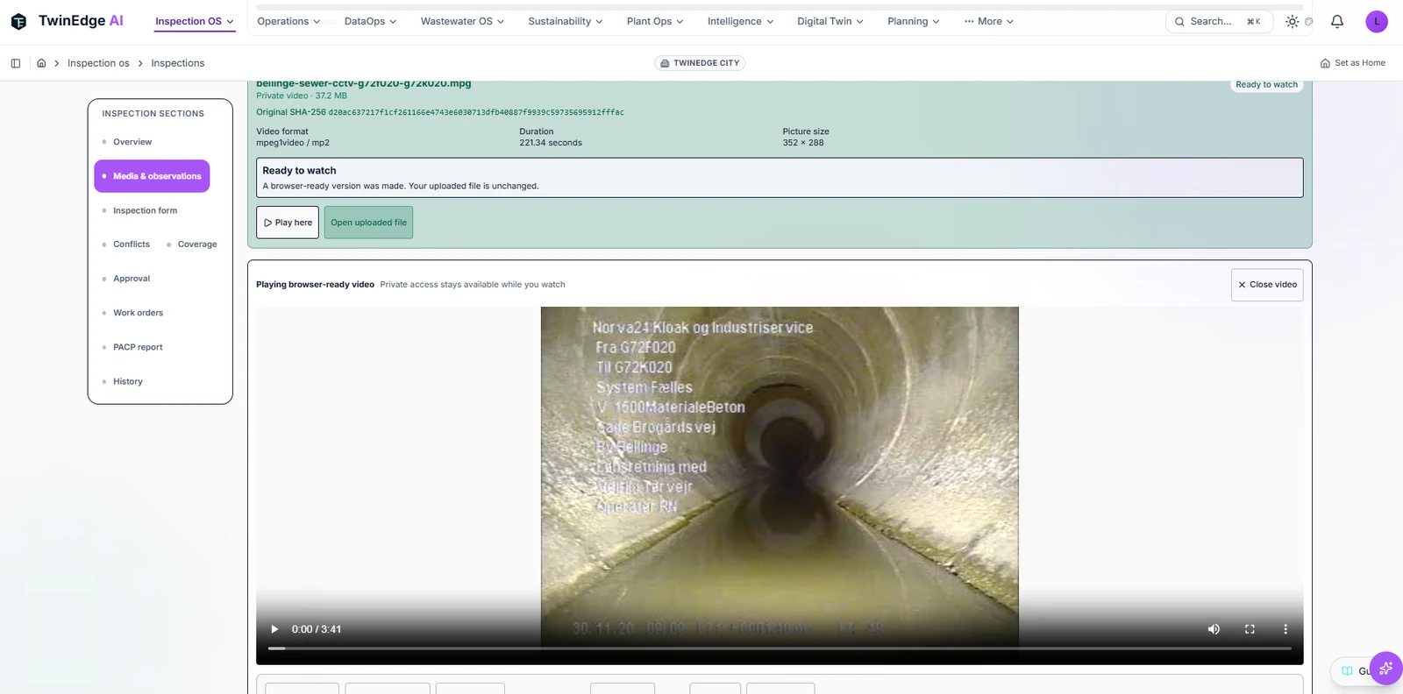
Task: Expand the Inspection OS dropdown
Action: click(x=195, y=22)
